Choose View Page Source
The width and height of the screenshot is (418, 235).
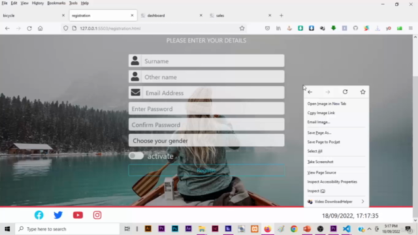click(336, 172)
